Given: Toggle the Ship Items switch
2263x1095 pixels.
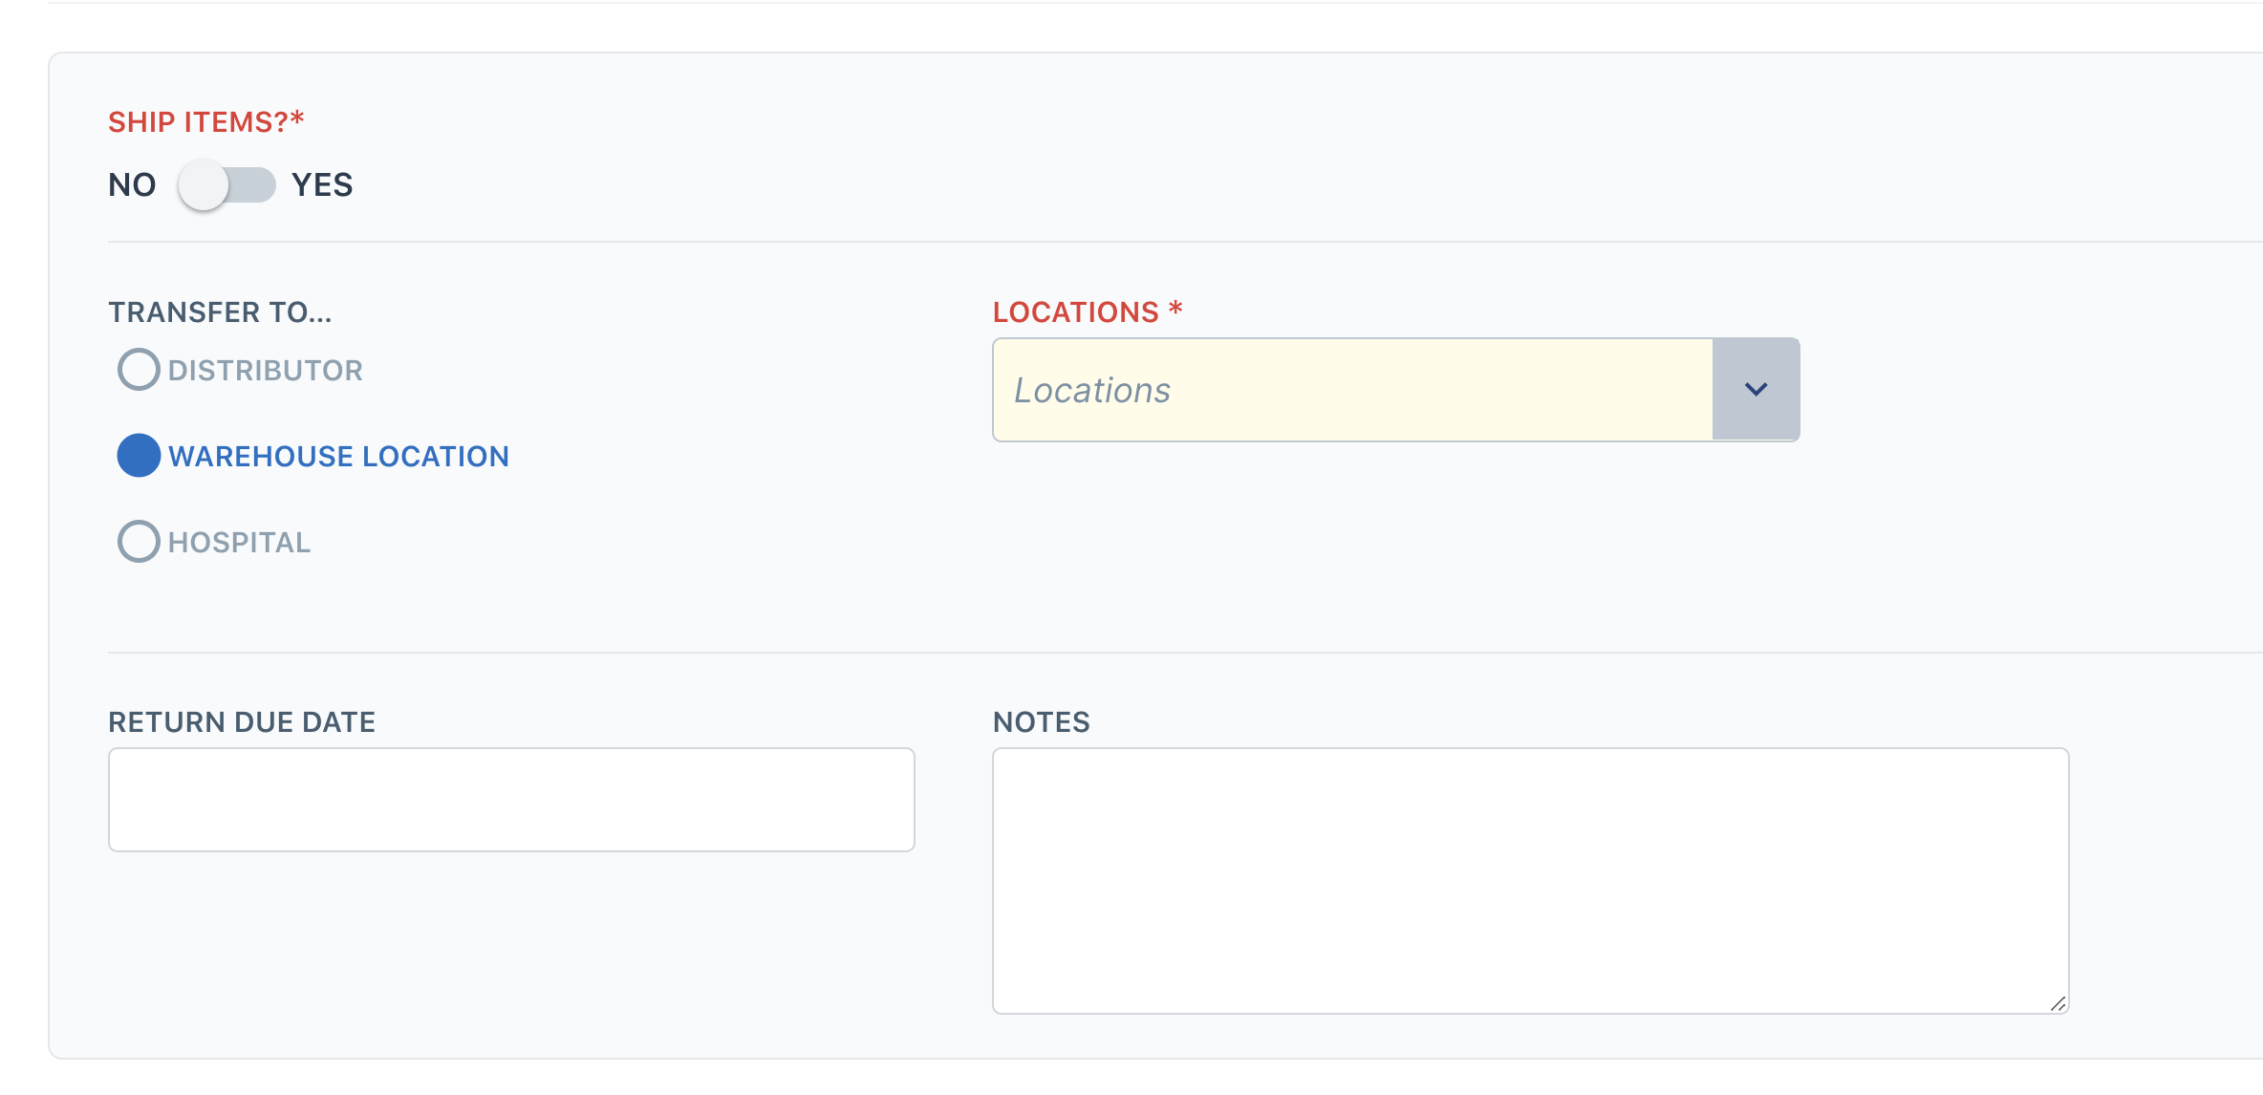Looking at the screenshot, I should tap(226, 184).
